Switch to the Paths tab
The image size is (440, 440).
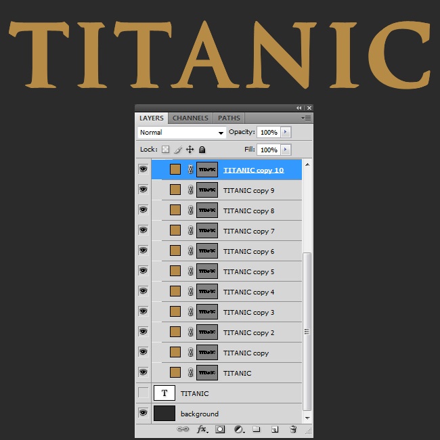(x=229, y=118)
